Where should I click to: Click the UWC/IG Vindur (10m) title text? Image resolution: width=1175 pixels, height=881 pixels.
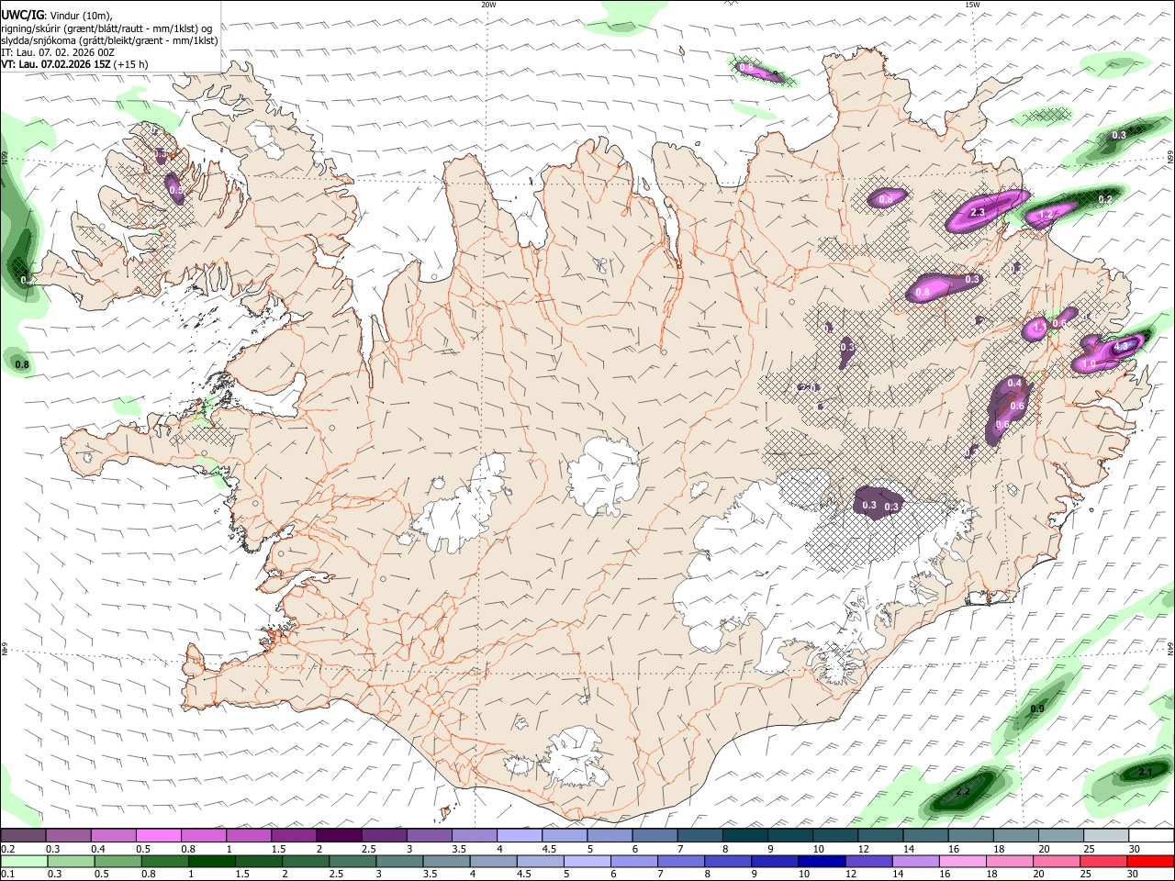pos(56,16)
